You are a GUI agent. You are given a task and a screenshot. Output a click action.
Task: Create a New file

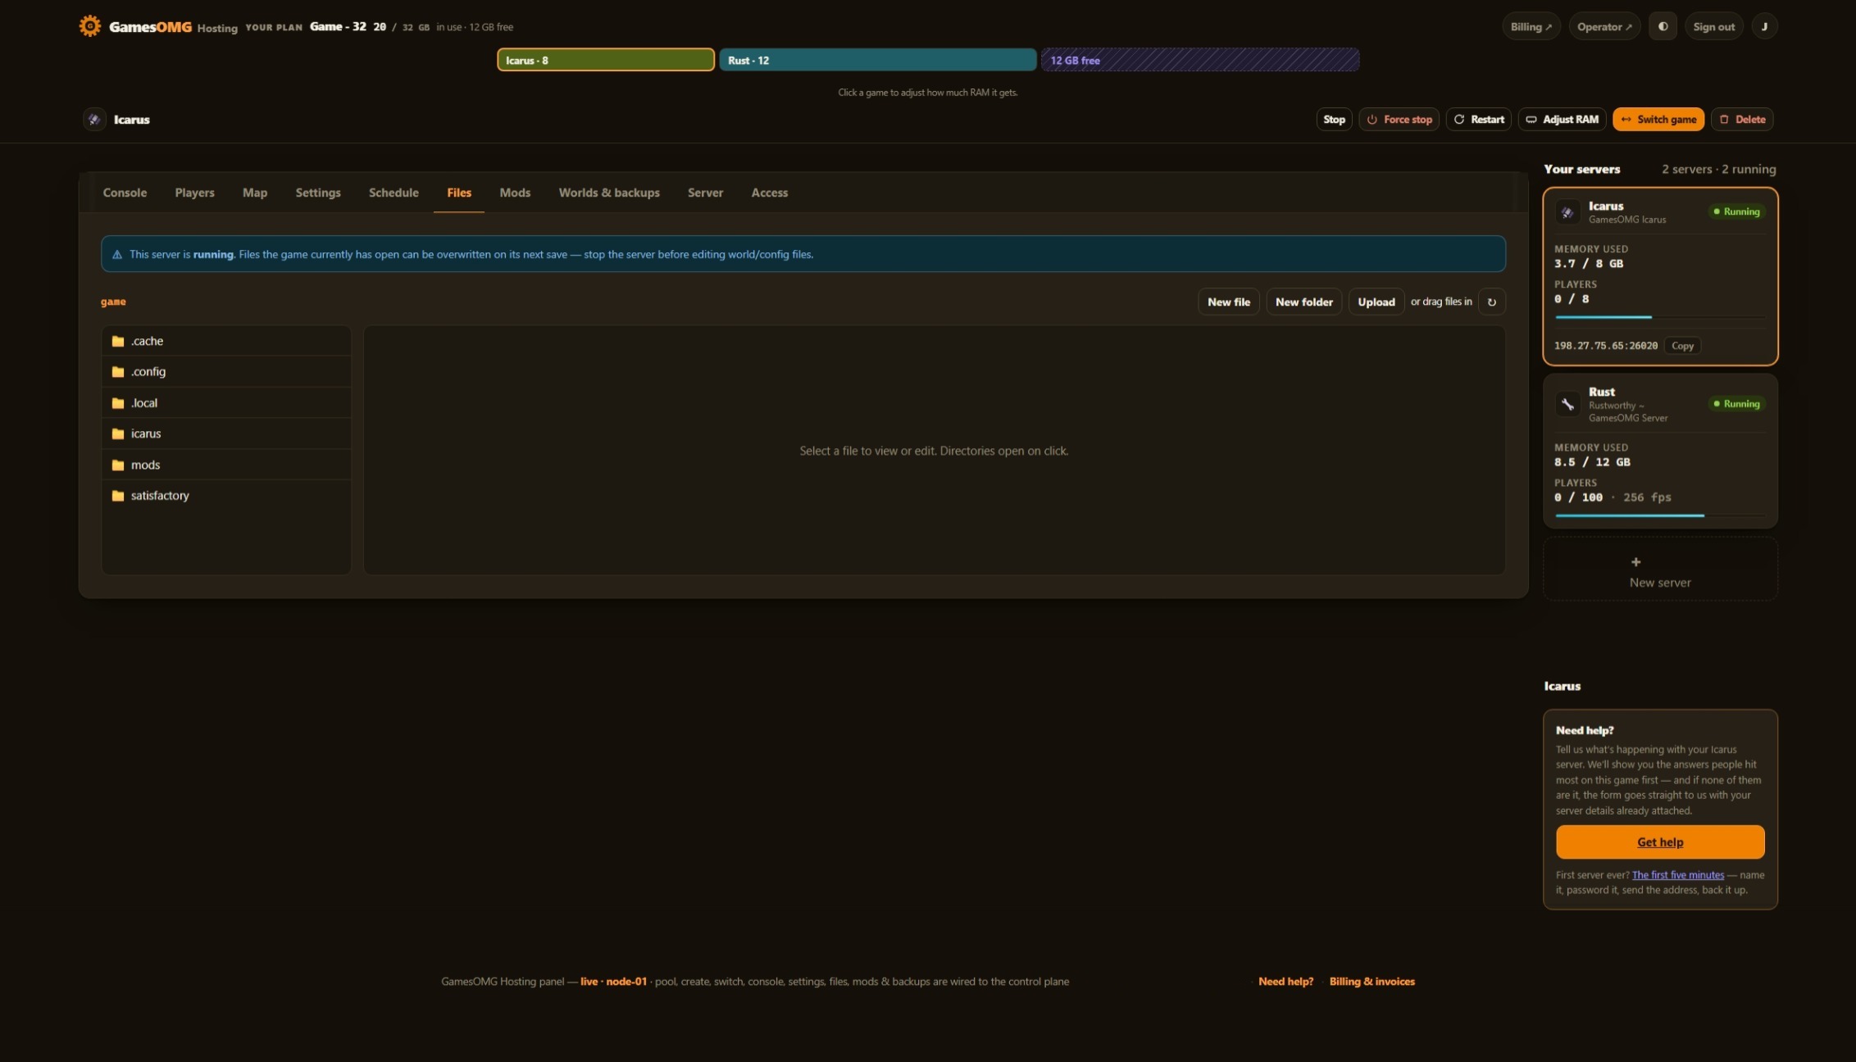[1228, 302]
